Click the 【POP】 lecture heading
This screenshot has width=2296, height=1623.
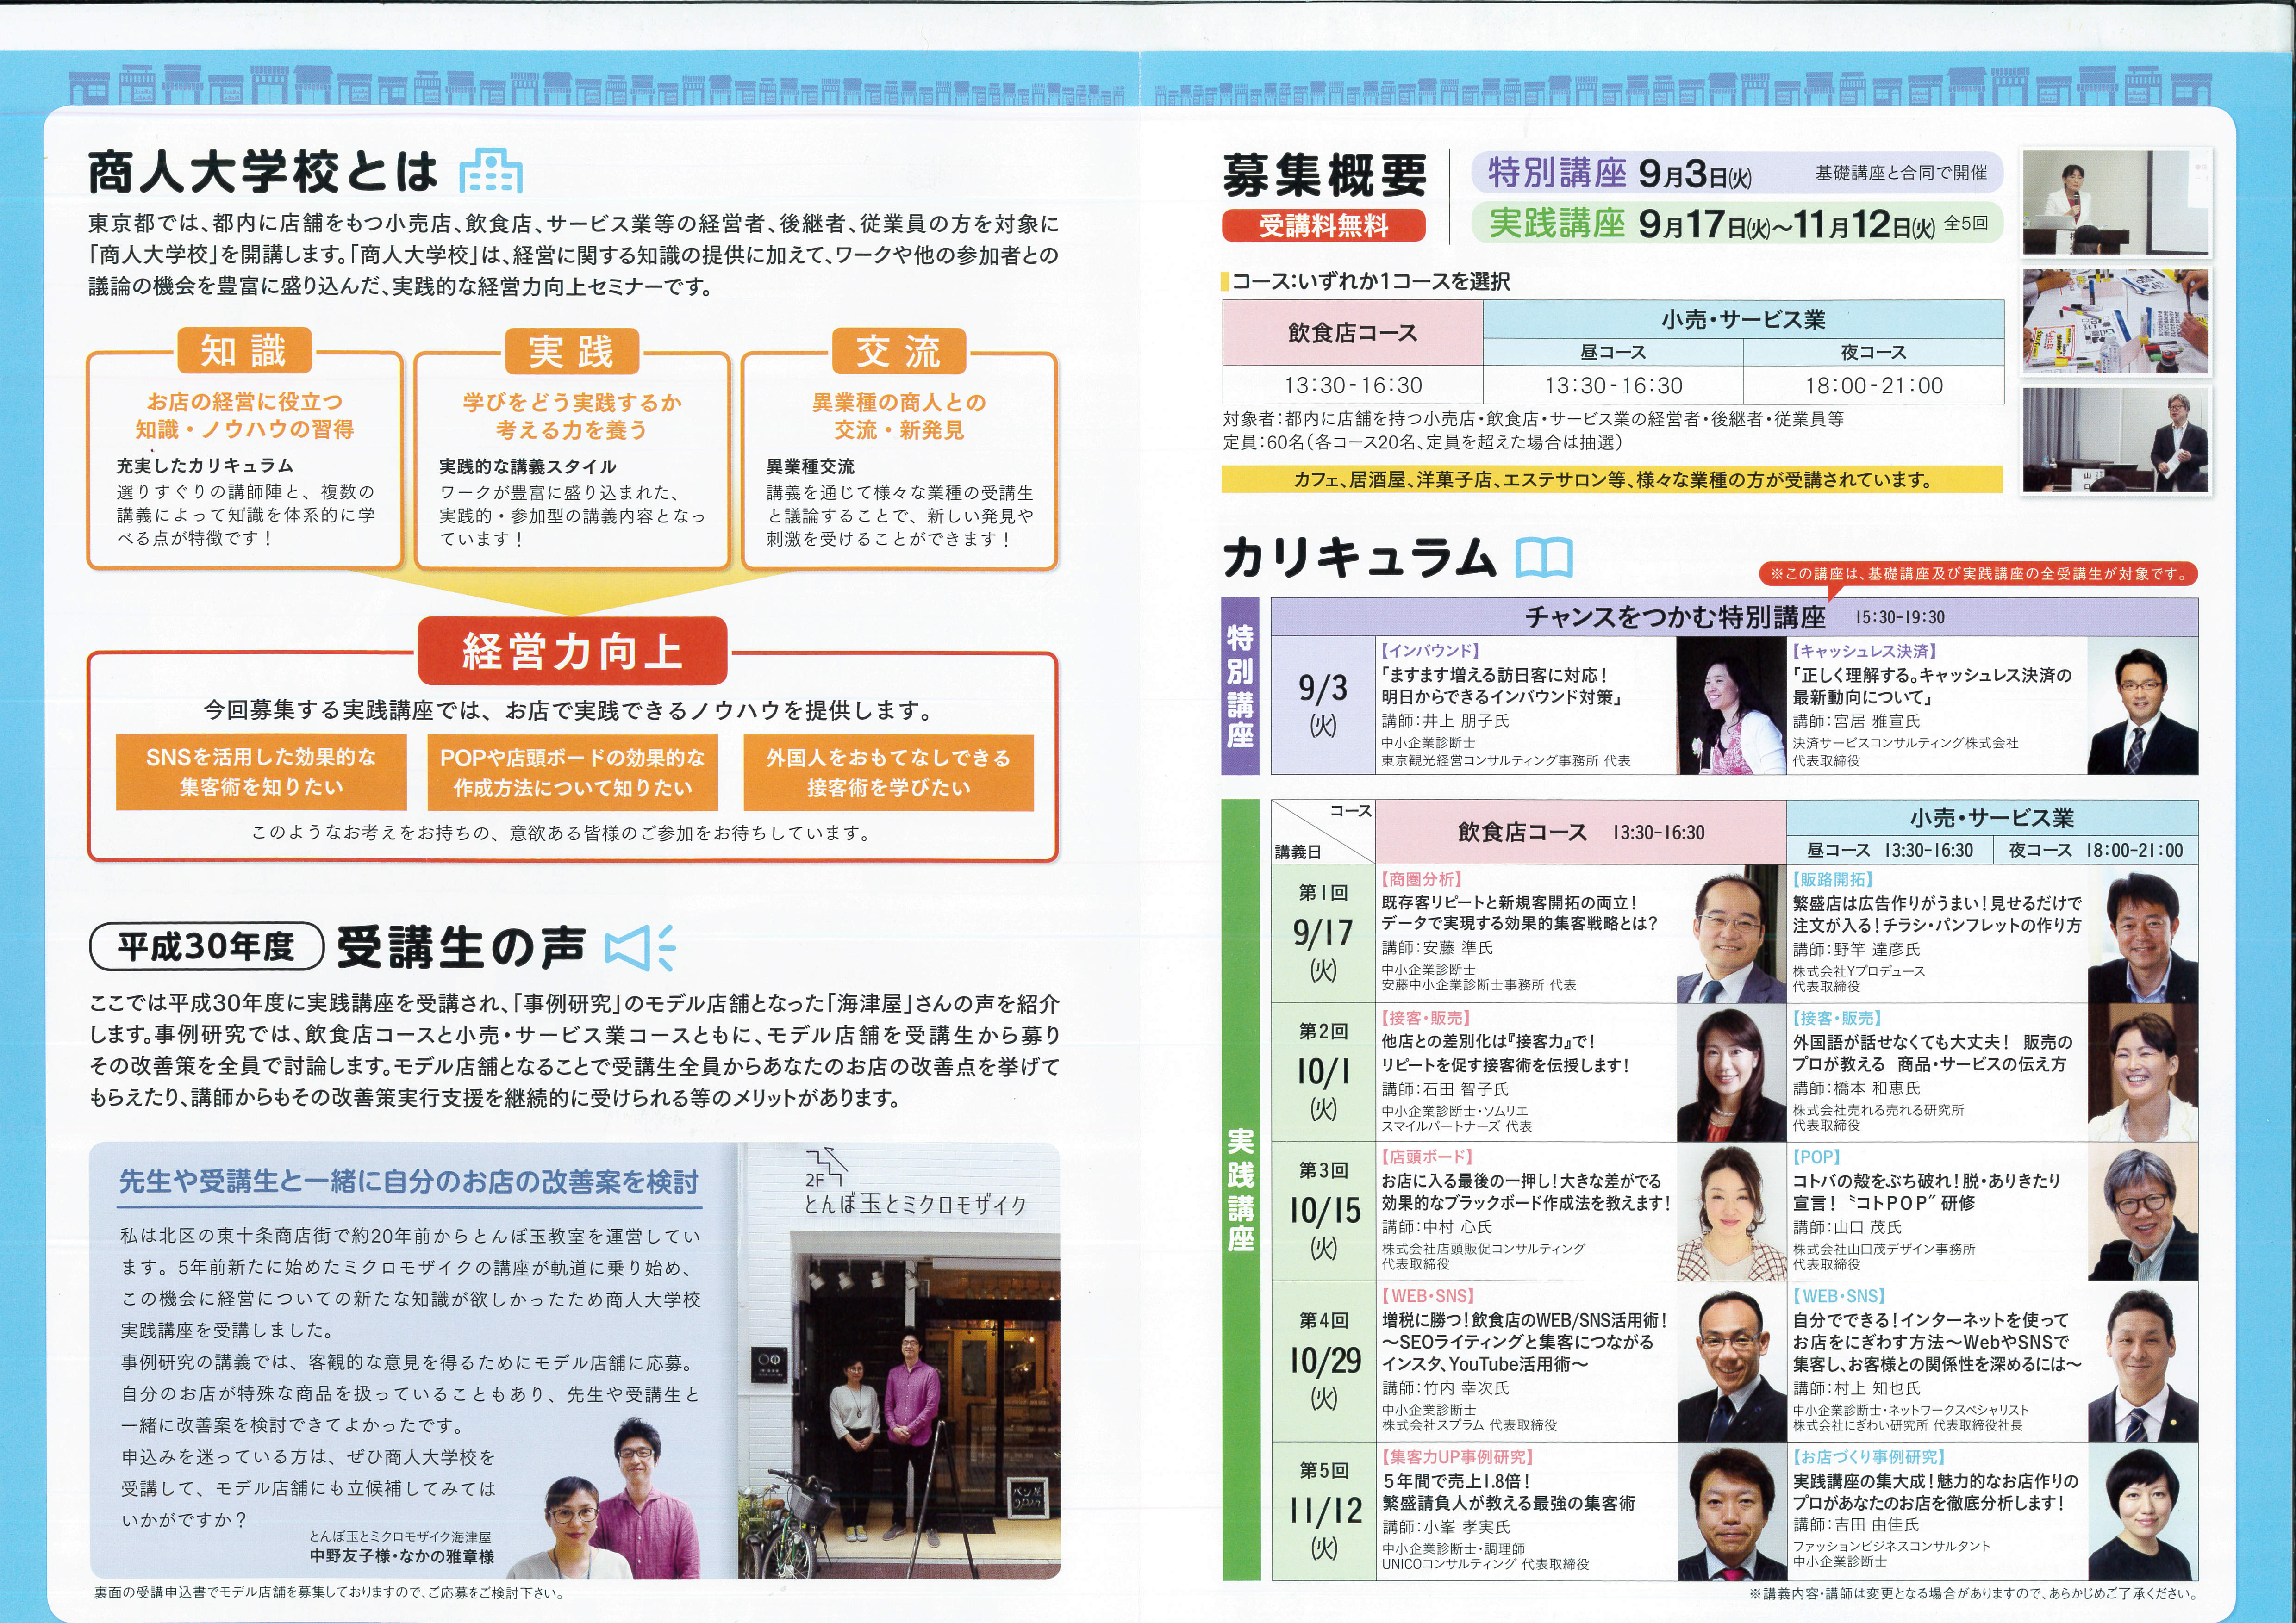pos(1817,1157)
